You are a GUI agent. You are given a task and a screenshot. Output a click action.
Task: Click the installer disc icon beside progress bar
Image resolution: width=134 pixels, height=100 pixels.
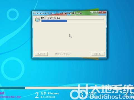pyautogui.click(x=37, y=20)
